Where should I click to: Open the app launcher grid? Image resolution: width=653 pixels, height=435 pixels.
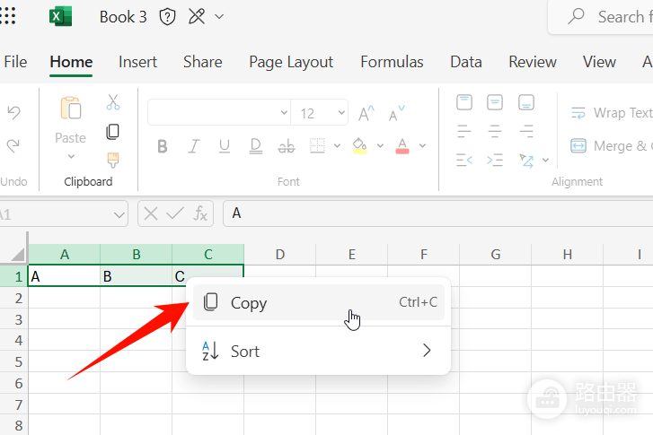pos(7,17)
